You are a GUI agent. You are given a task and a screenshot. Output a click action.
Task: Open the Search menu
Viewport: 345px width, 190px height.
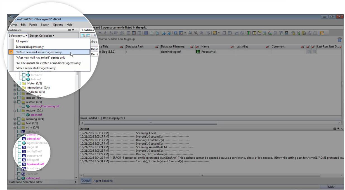coord(45,25)
